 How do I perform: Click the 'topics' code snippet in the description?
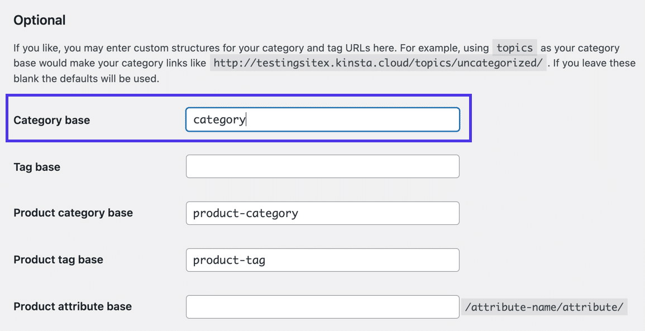click(x=514, y=48)
